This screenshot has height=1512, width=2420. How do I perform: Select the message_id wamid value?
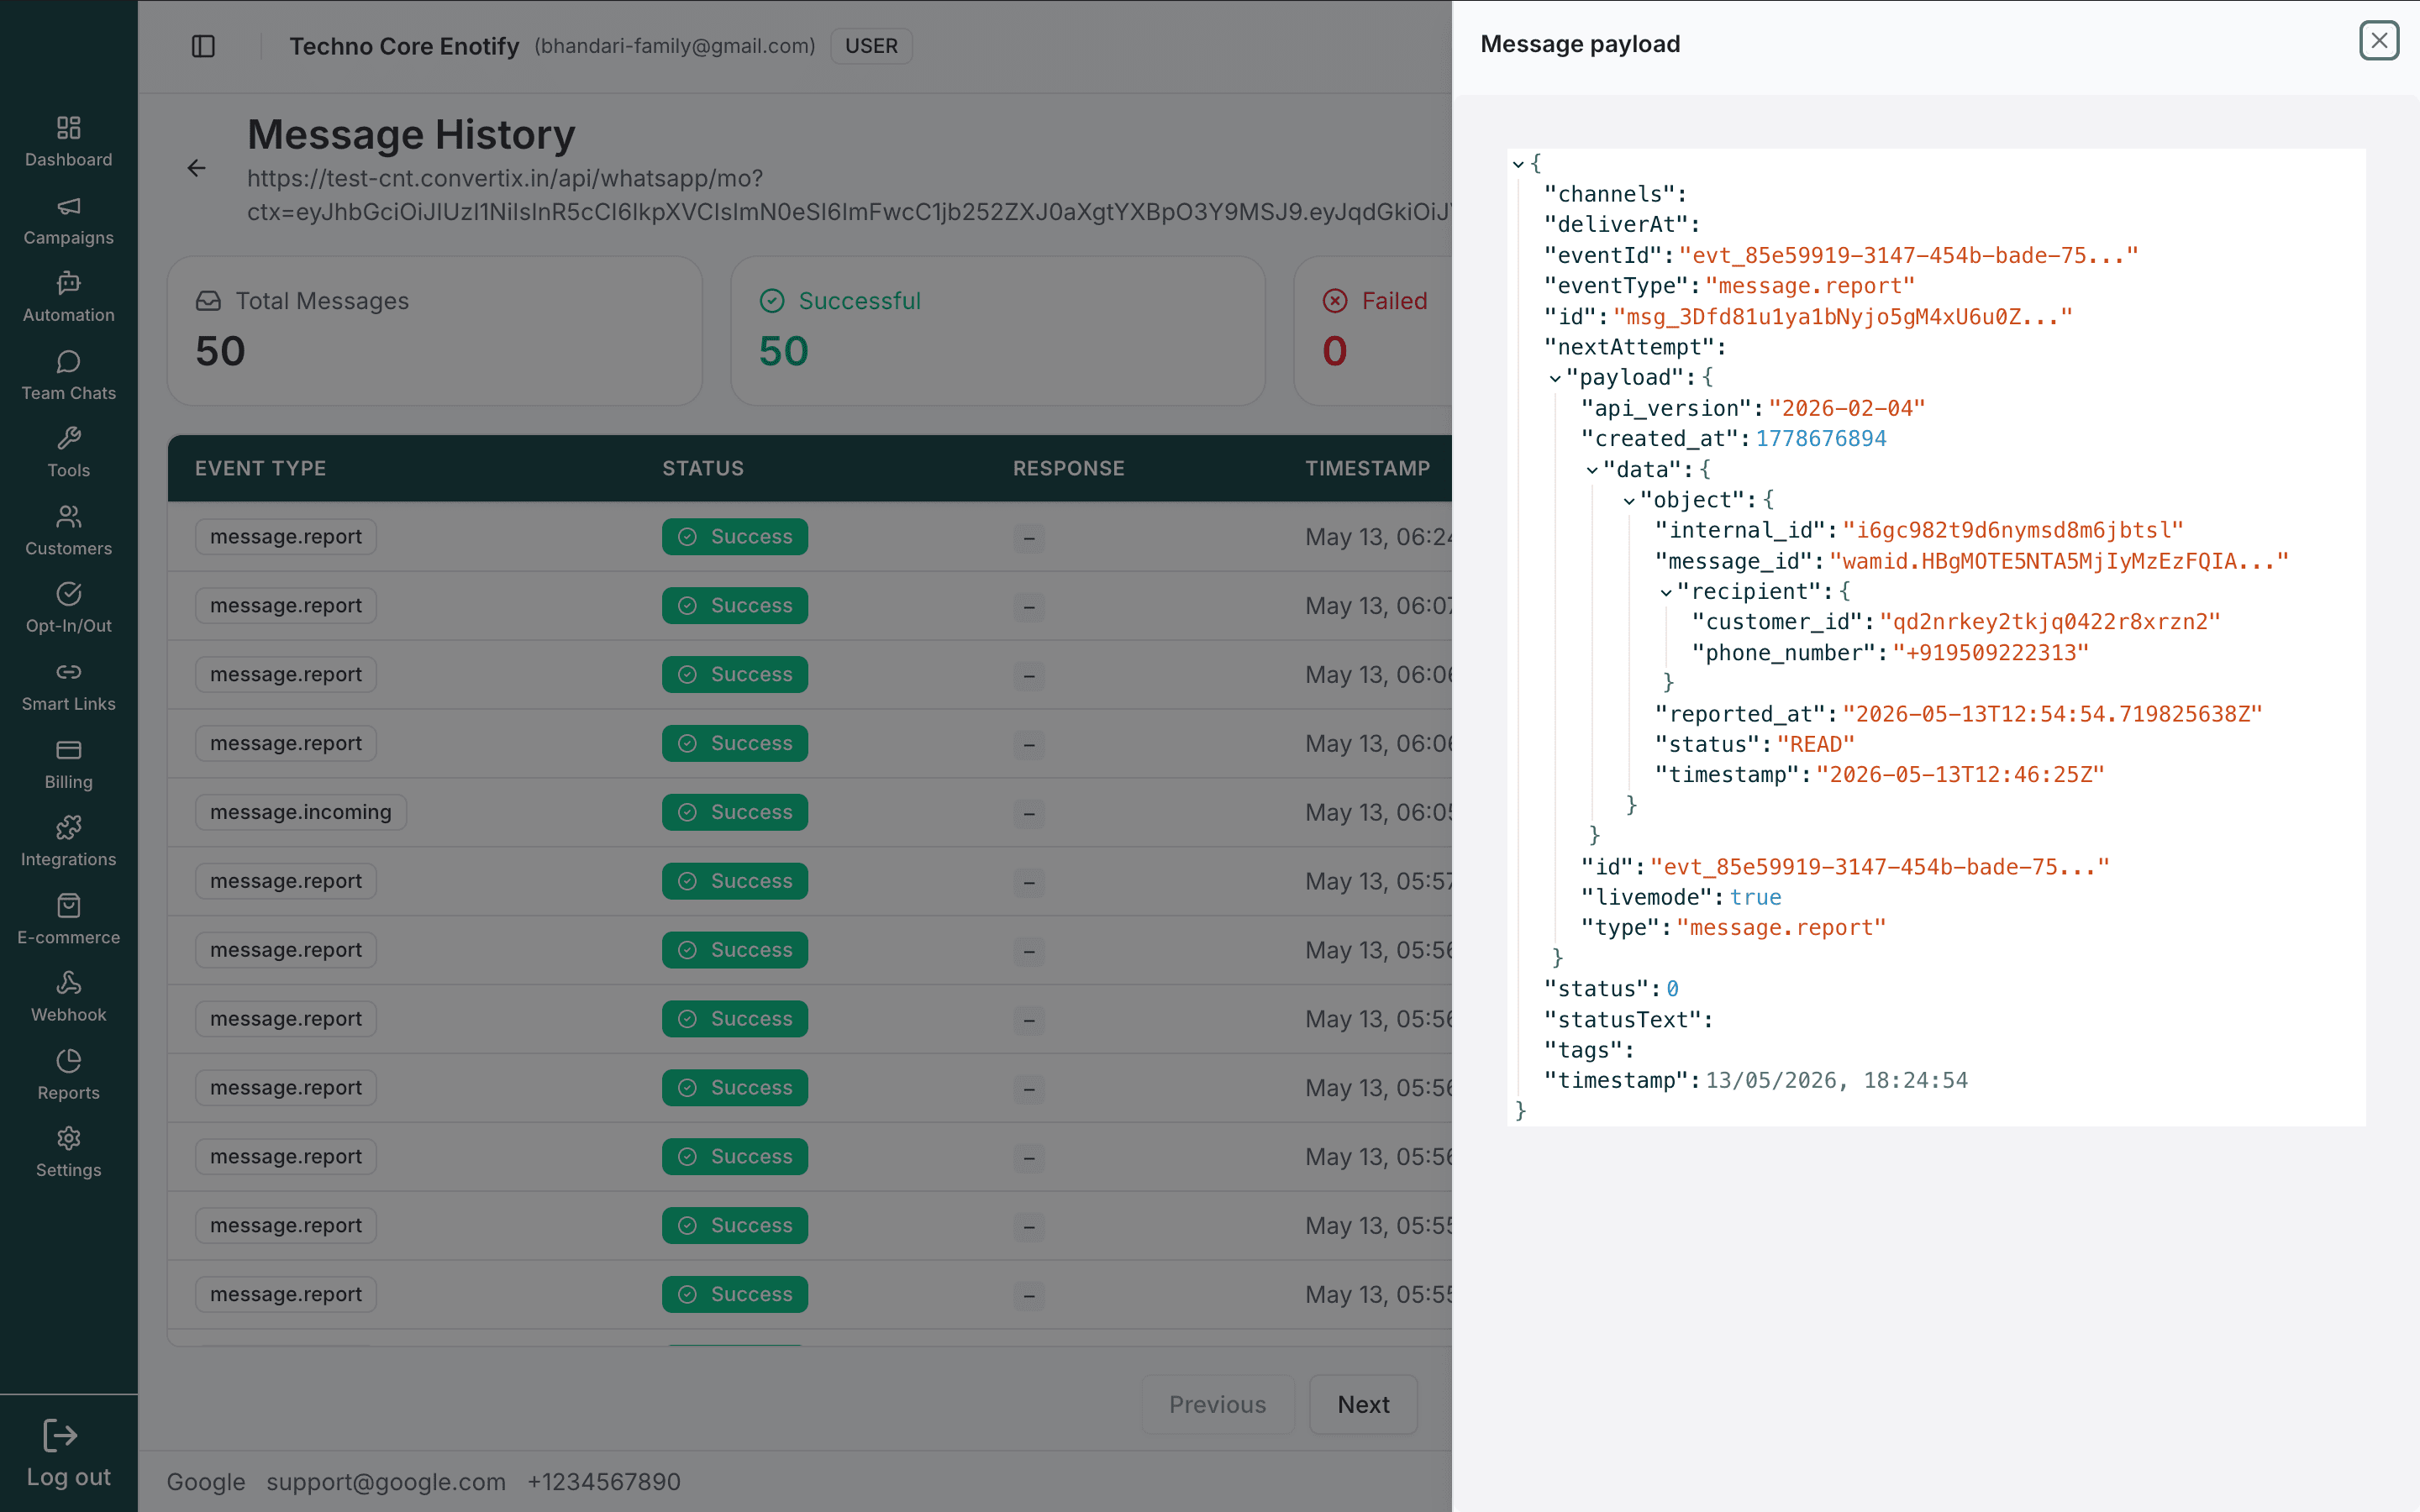(2059, 561)
